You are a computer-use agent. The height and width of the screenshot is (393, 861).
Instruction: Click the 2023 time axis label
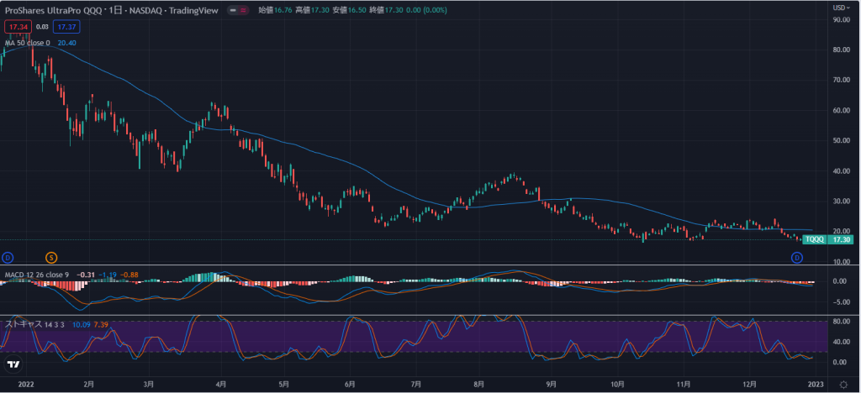click(x=816, y=384)
